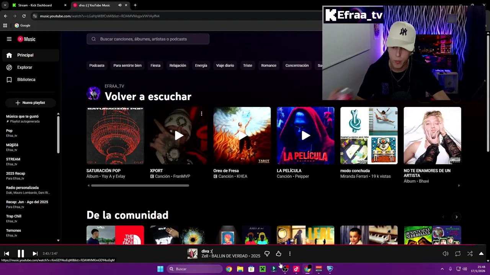Screen dimensions: 490x275
Task: Open the Google bookmark
Action: click(23, 26)
